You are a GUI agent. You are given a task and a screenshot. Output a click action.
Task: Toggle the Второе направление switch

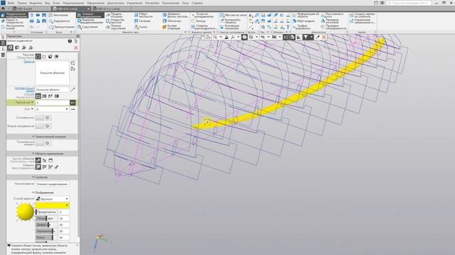pos(43,126)
